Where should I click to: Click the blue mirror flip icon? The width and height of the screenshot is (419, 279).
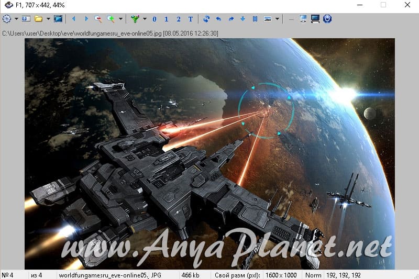[x=255, y=19]
